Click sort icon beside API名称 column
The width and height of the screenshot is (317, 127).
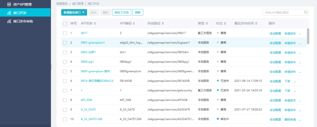[95, 23]
